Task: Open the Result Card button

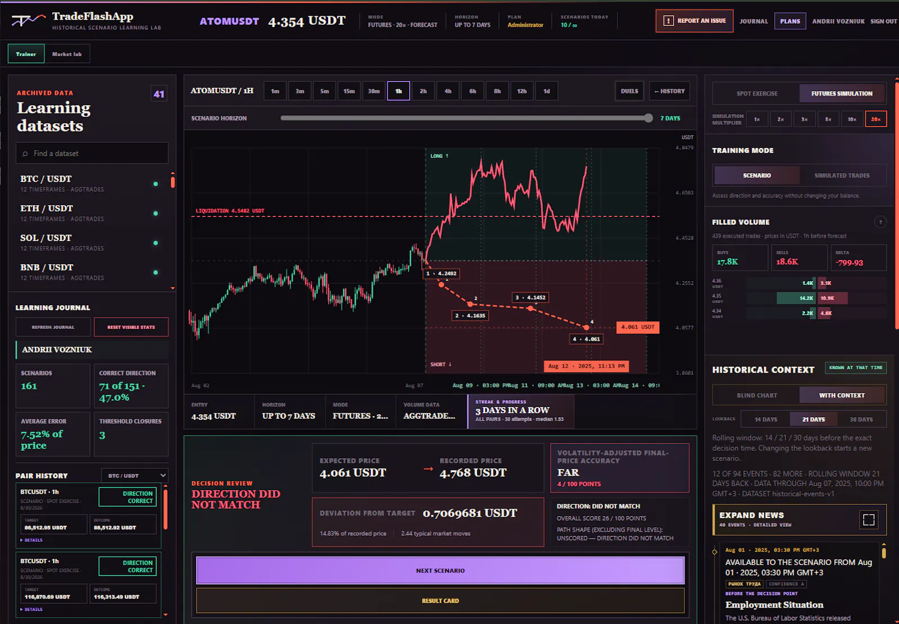Action: [x=441, y=601]
